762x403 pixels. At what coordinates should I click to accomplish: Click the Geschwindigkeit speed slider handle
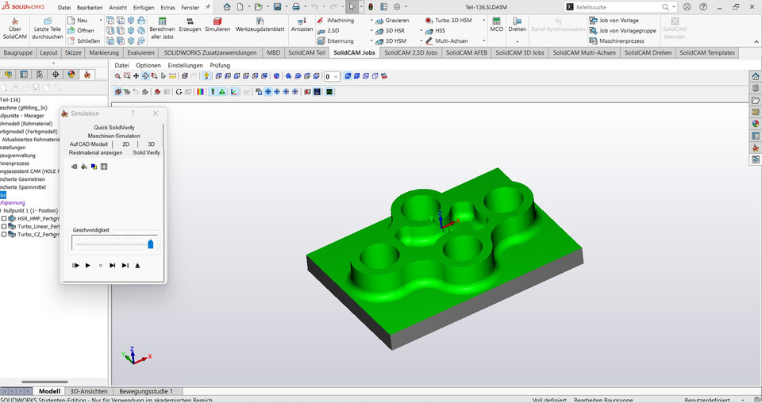tap(150, 244)
